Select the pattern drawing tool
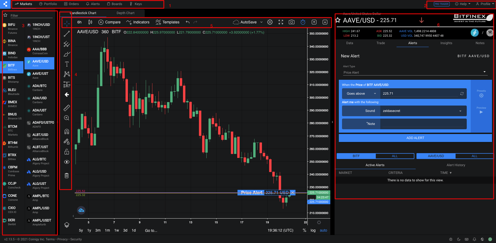 [67, 74]
